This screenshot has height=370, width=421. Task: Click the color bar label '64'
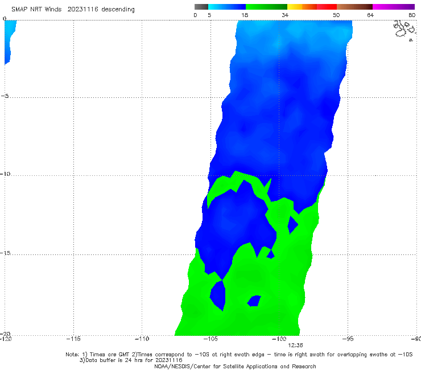[x=370, y=15]
